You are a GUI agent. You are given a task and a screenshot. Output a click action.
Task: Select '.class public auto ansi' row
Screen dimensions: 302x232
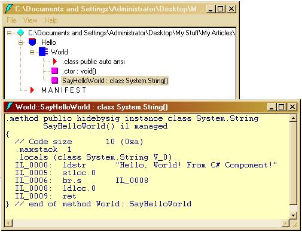coord(93,62)
